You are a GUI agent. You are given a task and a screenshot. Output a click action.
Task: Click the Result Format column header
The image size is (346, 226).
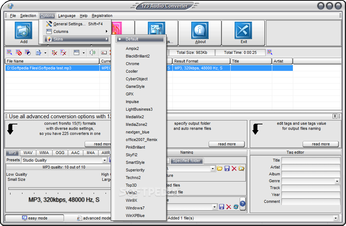tap(201, 61)
